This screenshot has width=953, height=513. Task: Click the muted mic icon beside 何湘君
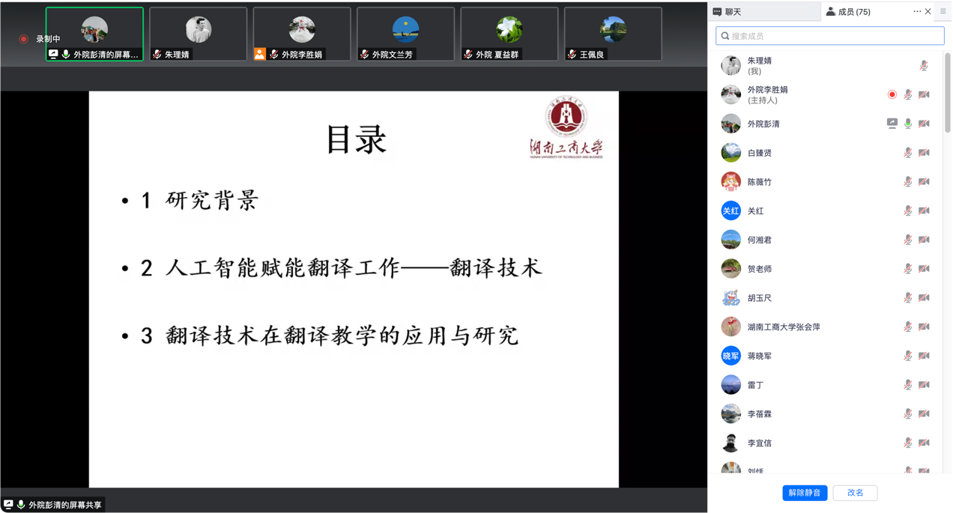pos(908,240)
